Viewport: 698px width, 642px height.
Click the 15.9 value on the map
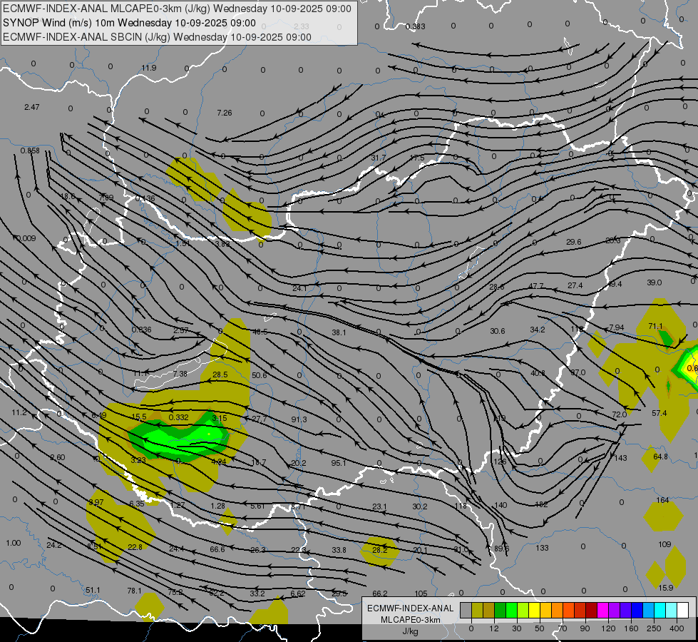click(x=665, y=588)
